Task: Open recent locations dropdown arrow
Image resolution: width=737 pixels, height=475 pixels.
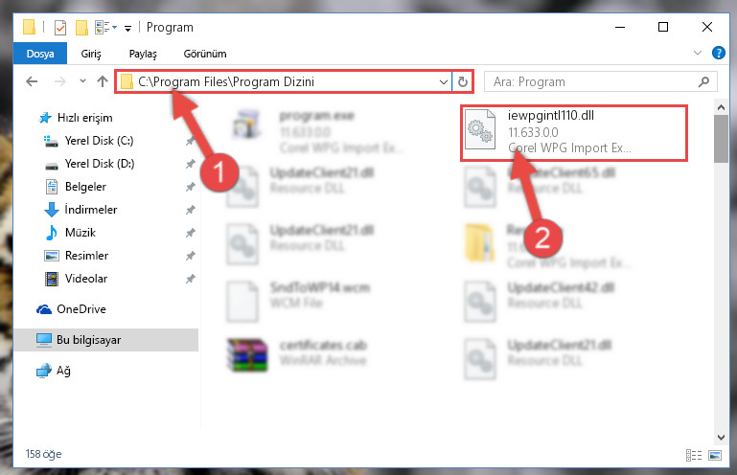Action: [82, 81]
